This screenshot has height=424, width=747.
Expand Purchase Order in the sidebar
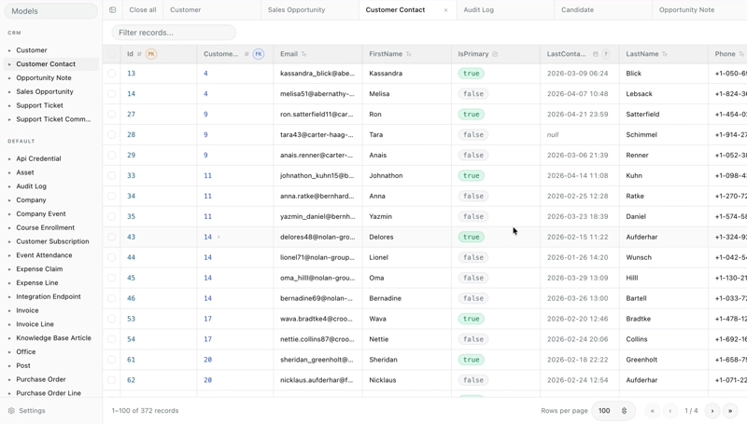tap(9, 379)
